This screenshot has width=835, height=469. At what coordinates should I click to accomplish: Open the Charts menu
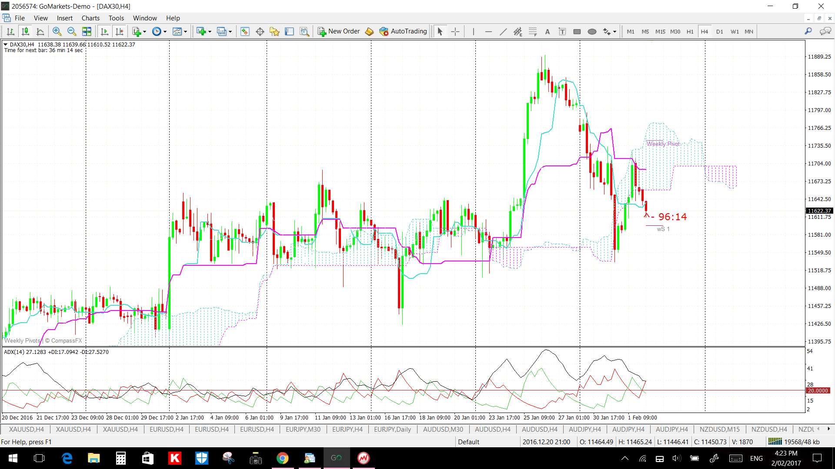coord(90,18)
